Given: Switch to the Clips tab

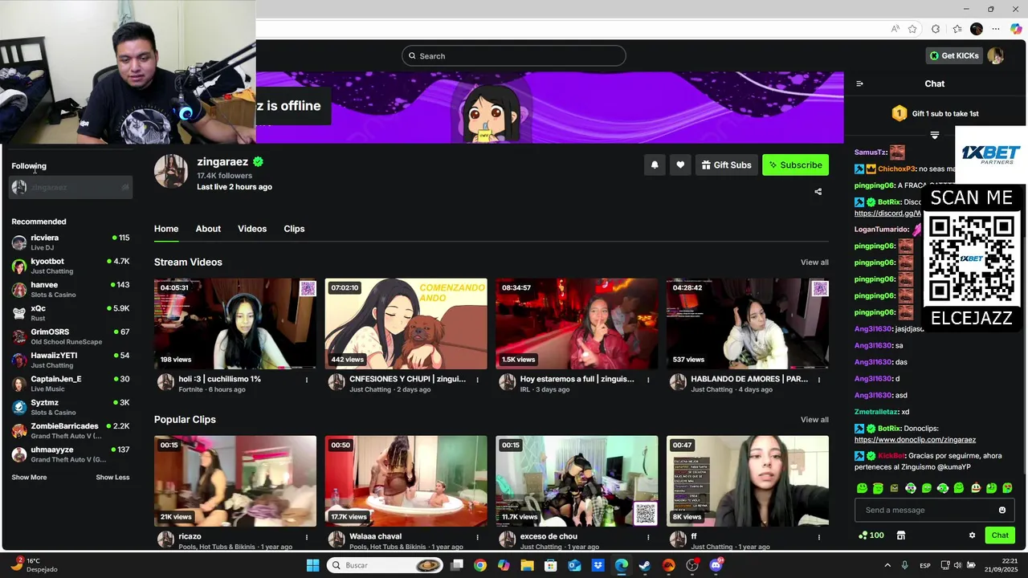Looking at the screenshot, I should pyautogui.click(x=294, y=229).
